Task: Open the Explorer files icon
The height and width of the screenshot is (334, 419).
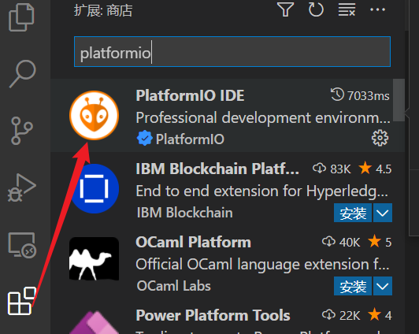Action: [21, 17]
